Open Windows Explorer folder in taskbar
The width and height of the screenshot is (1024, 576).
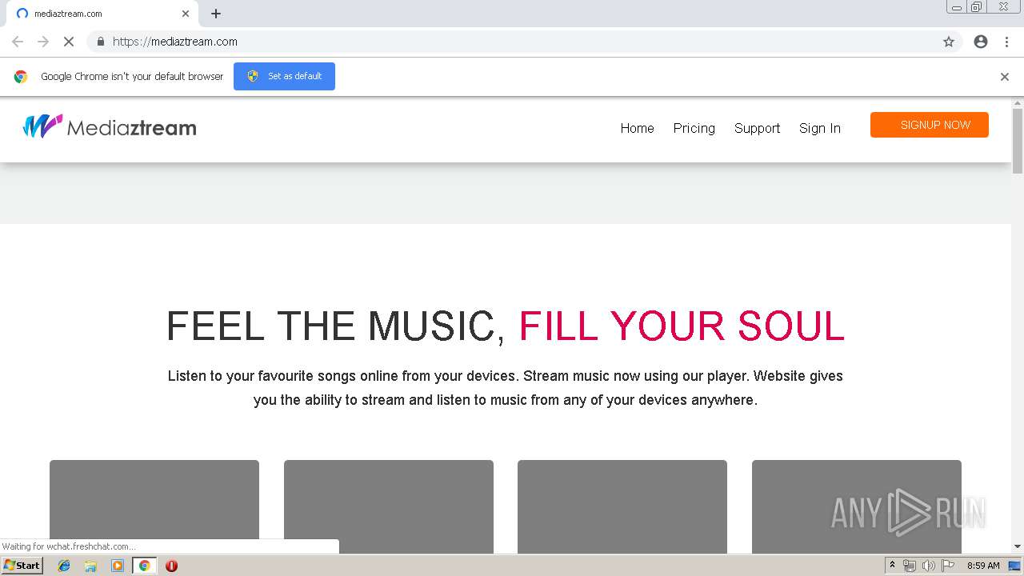(x=90, y=566)
